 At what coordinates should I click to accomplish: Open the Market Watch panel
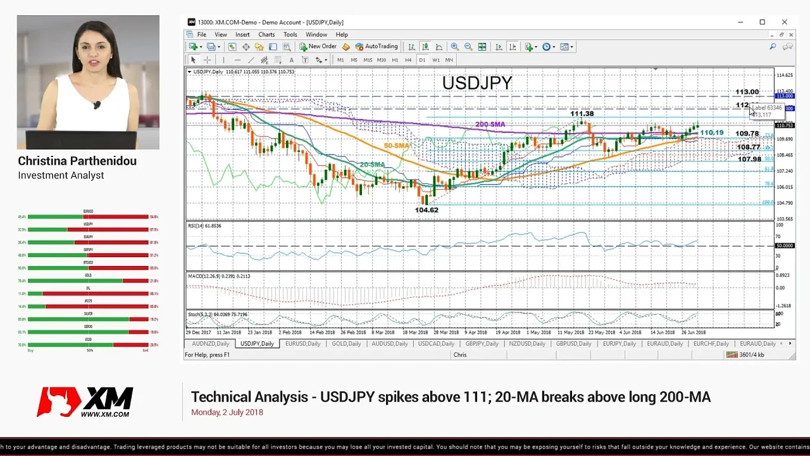232,46
